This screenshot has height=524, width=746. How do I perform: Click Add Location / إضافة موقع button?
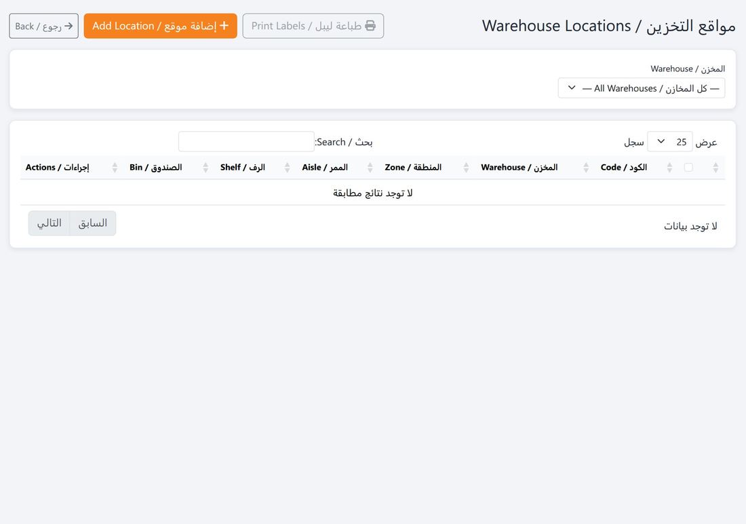(x=160, y=26)
